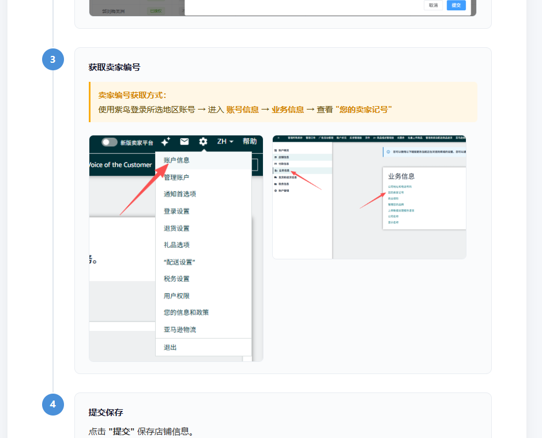The image size is (542, 438).
Task: Choose 通知首选项 in the dropdown menu
Action: 180,194
